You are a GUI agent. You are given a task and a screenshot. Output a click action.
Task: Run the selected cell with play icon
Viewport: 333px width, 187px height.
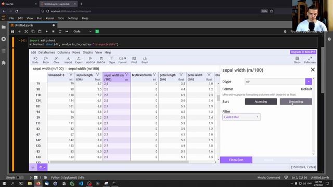(46, 31)
